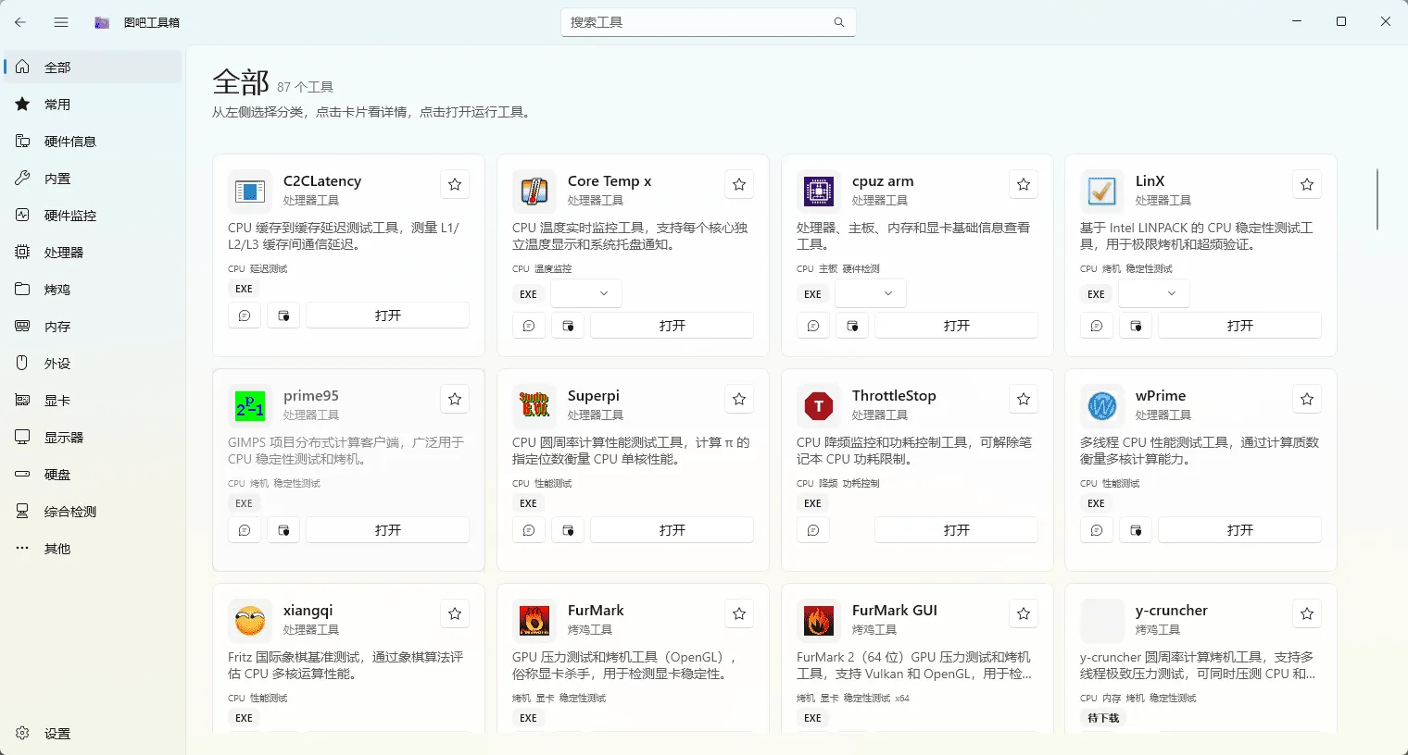Expand the Core Temp x version dropdown

coord(586,293)
